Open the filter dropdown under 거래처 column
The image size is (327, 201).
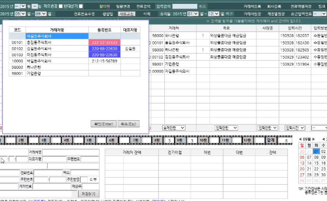174,128
